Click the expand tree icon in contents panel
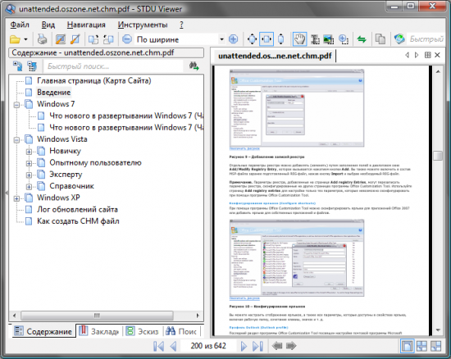This screenshot has width=451, height=359. tap(32, 66)
